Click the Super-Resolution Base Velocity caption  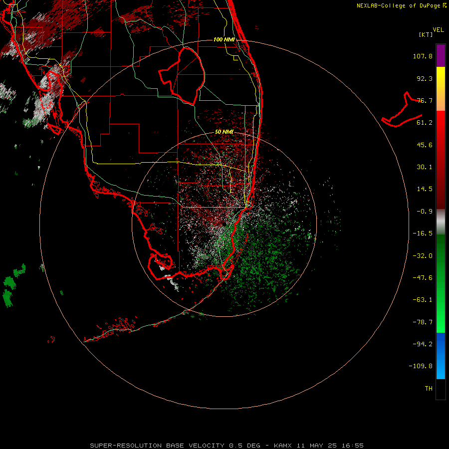click(x=227, y=446)
